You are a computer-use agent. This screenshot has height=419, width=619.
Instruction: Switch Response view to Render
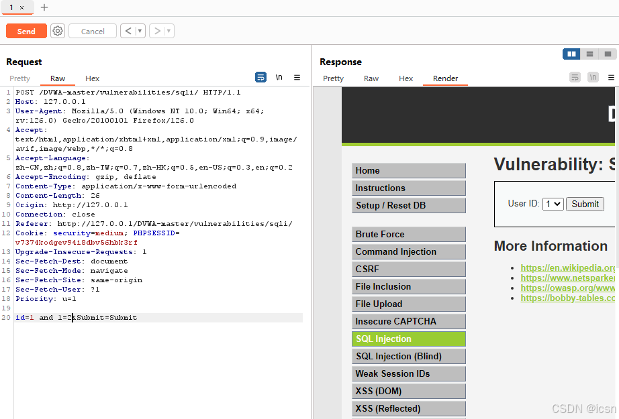445,78
